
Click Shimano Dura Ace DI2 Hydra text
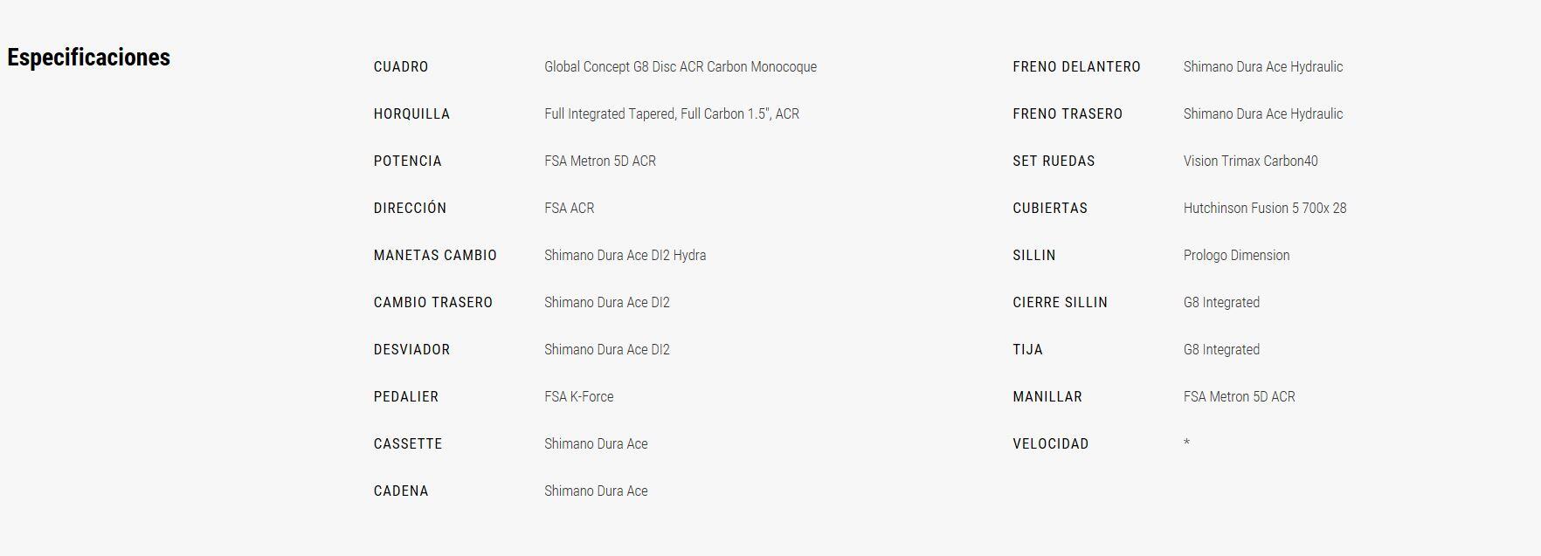coord(625,256)
